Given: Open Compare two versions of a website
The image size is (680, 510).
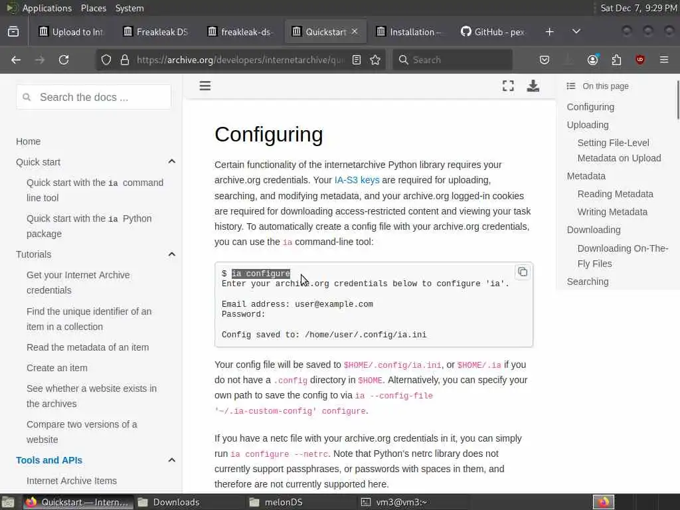Looking at the screenshot, I should tap(82, 432).
